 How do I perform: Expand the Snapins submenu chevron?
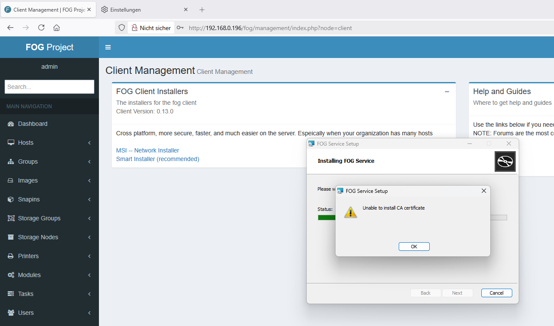coord(89,199)
